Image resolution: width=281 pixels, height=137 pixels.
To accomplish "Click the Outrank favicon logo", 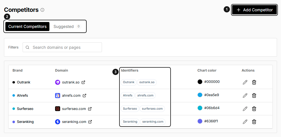I will [x=58, y=82].
